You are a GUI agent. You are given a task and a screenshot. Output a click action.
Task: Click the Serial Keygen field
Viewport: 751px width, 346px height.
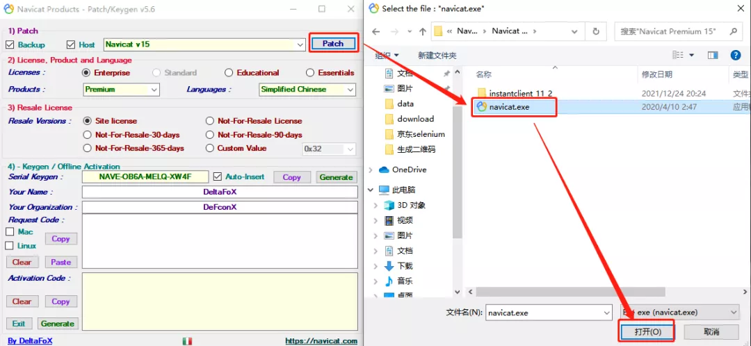[145, 176]
